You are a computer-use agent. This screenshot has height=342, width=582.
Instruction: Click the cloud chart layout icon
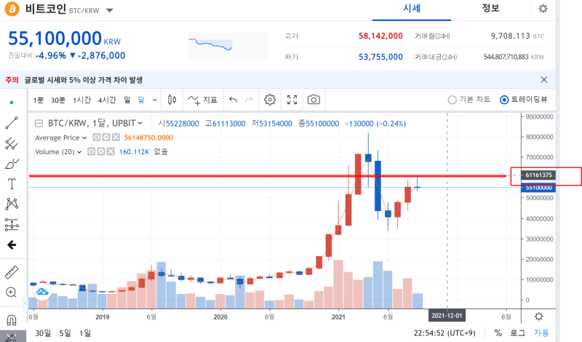coord(42,292)
